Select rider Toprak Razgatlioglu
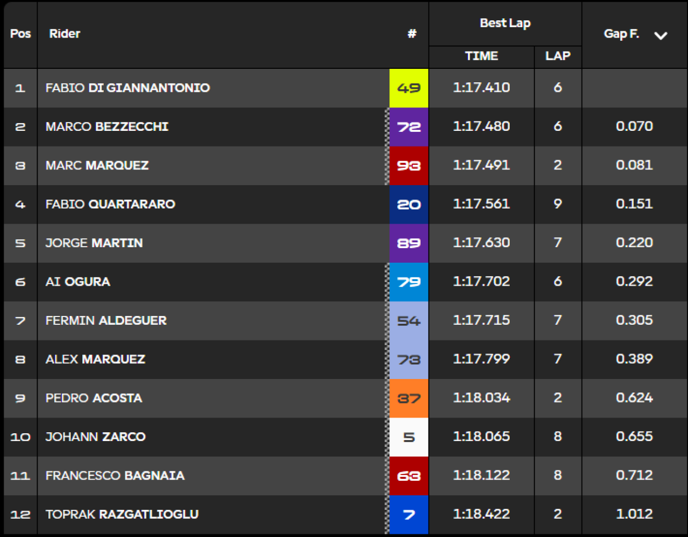Image resolution: width=688 pixels, height=537 pixels. pyautogui.click(x=122, y=514)
